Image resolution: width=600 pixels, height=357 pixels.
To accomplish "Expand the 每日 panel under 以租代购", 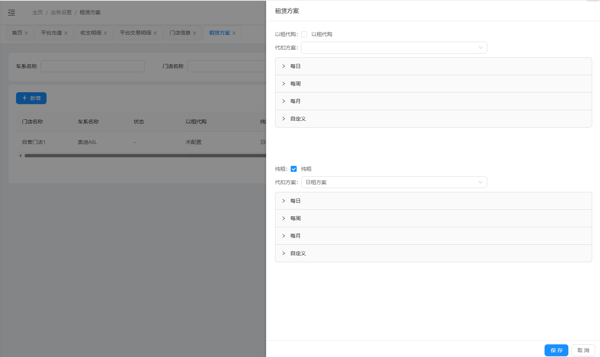I will (x=296, y=66).
